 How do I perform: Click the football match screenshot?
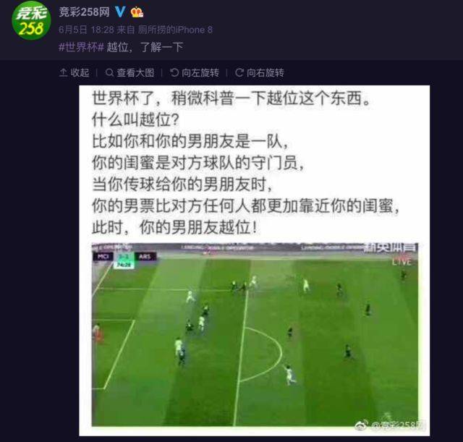255,334
